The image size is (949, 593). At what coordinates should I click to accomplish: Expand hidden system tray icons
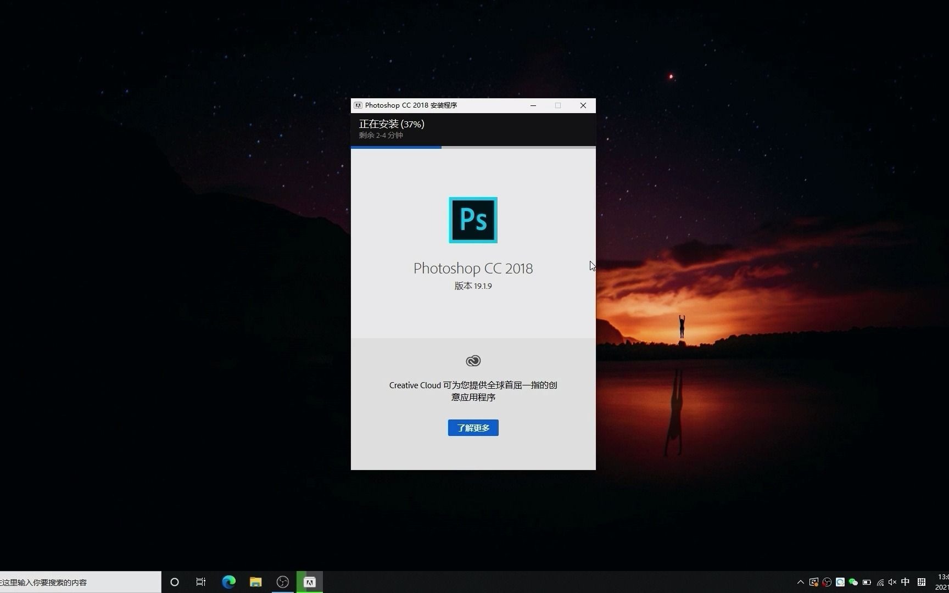point(800,582)
